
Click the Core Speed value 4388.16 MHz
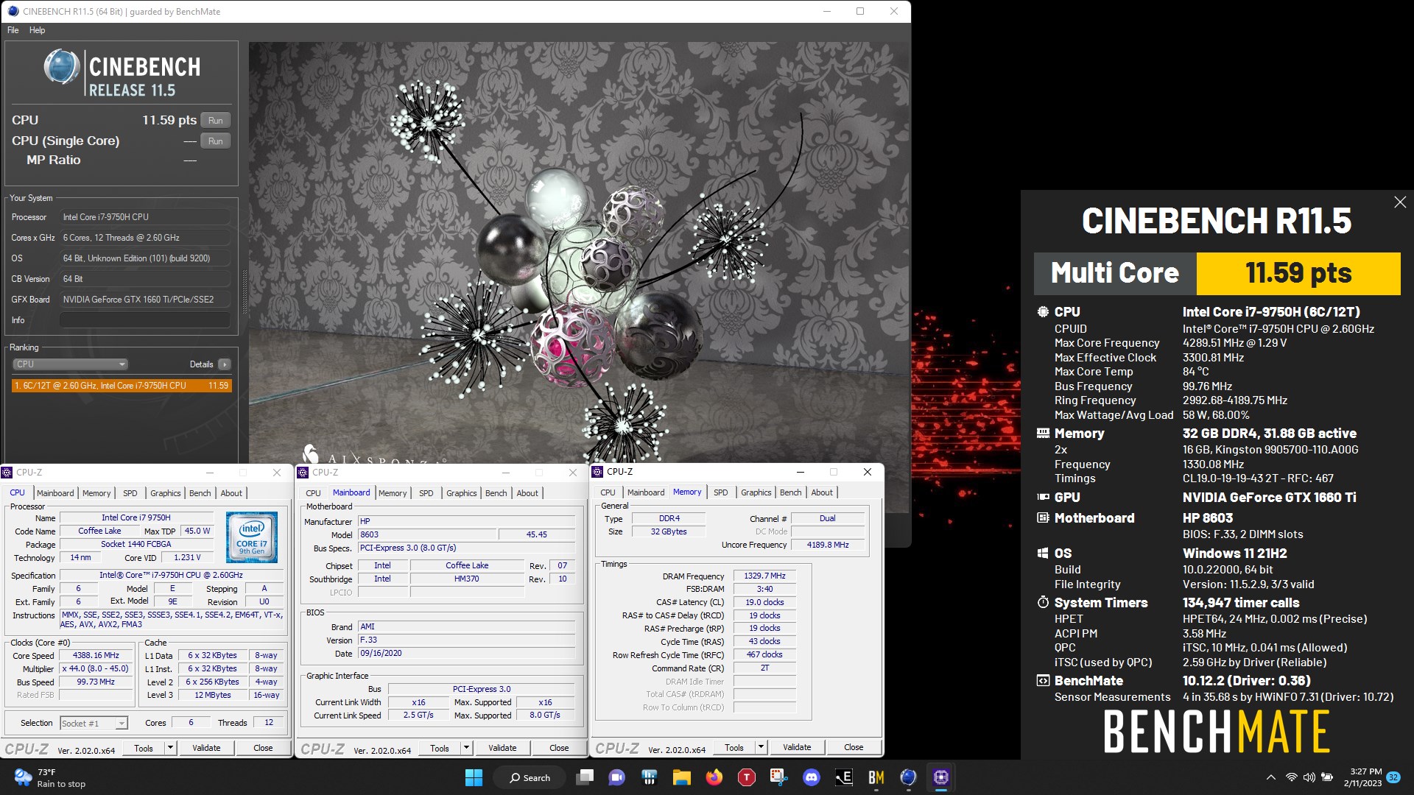(x=96, y=655)
